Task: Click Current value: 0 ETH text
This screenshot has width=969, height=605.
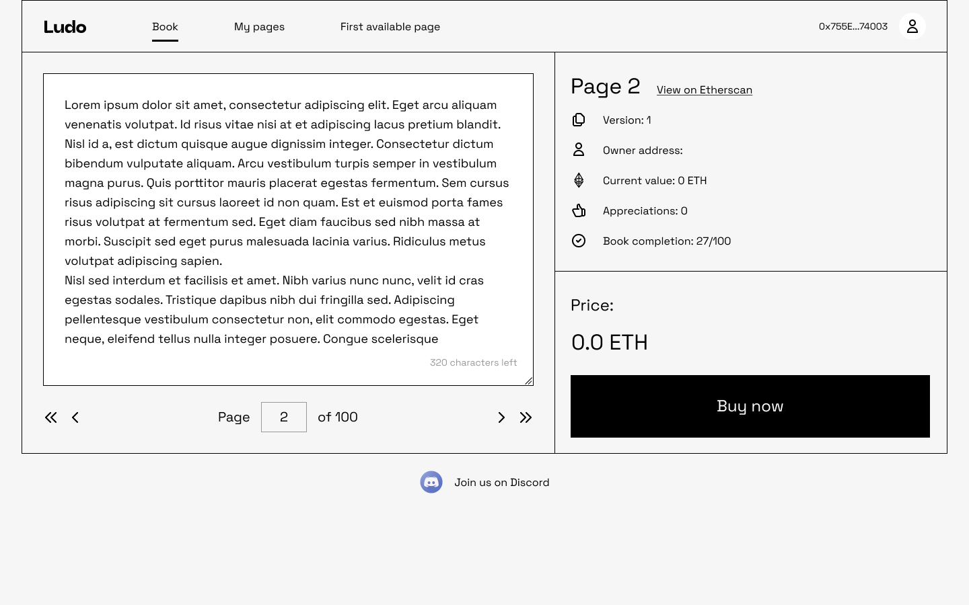Action: (x=655, y=180)
